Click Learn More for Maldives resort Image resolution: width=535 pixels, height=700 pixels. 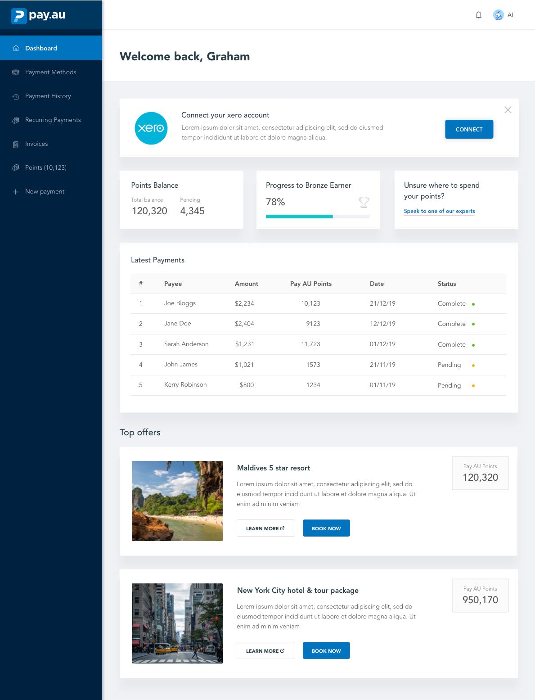(265, 528)
